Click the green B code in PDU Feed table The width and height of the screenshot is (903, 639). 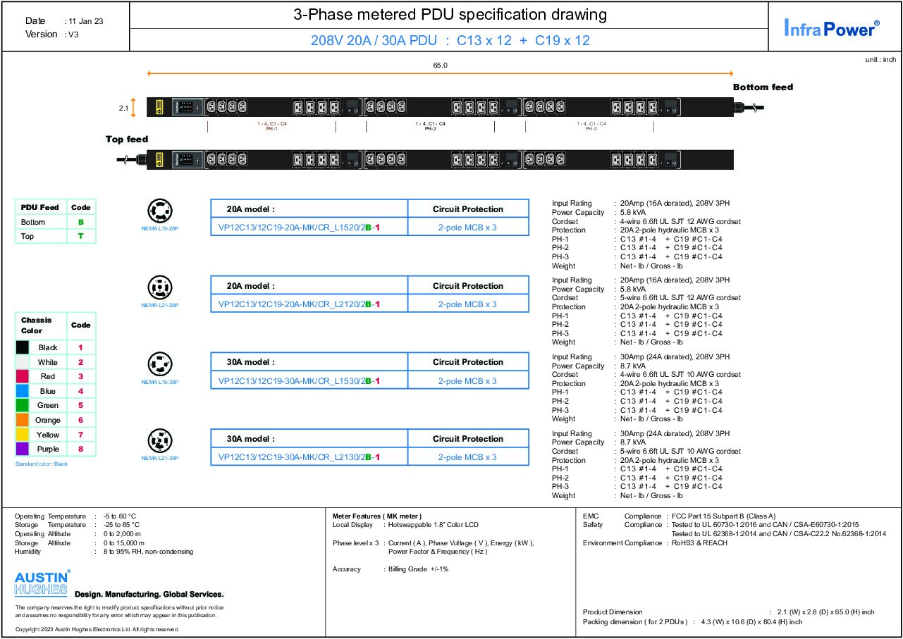click(x=81, y=222)
